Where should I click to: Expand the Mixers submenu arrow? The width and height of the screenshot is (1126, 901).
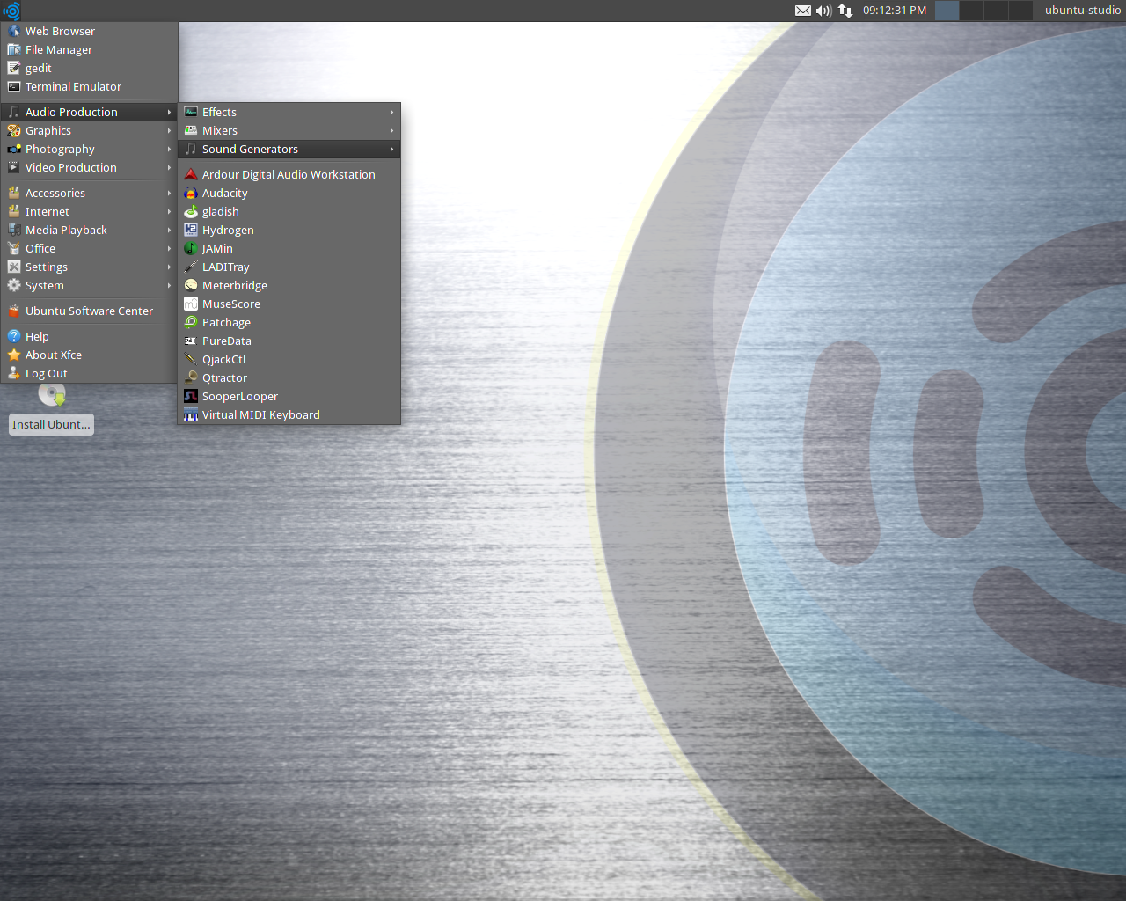click(x=391, y=130)
